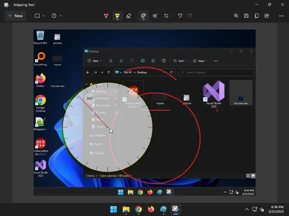This screenshot has height=216, width=289.
Task: Open See more three-dot menu
Action: 281,16
